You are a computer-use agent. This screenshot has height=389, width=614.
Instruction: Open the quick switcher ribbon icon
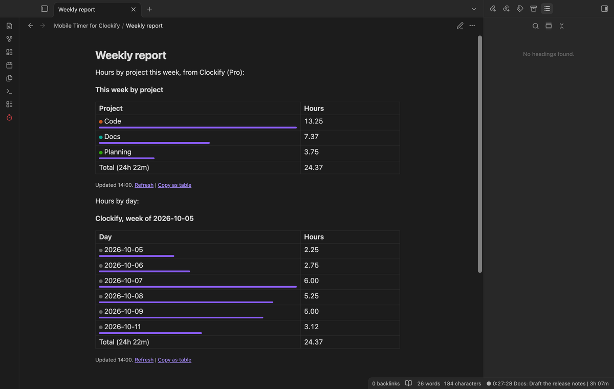coord(9,26)
